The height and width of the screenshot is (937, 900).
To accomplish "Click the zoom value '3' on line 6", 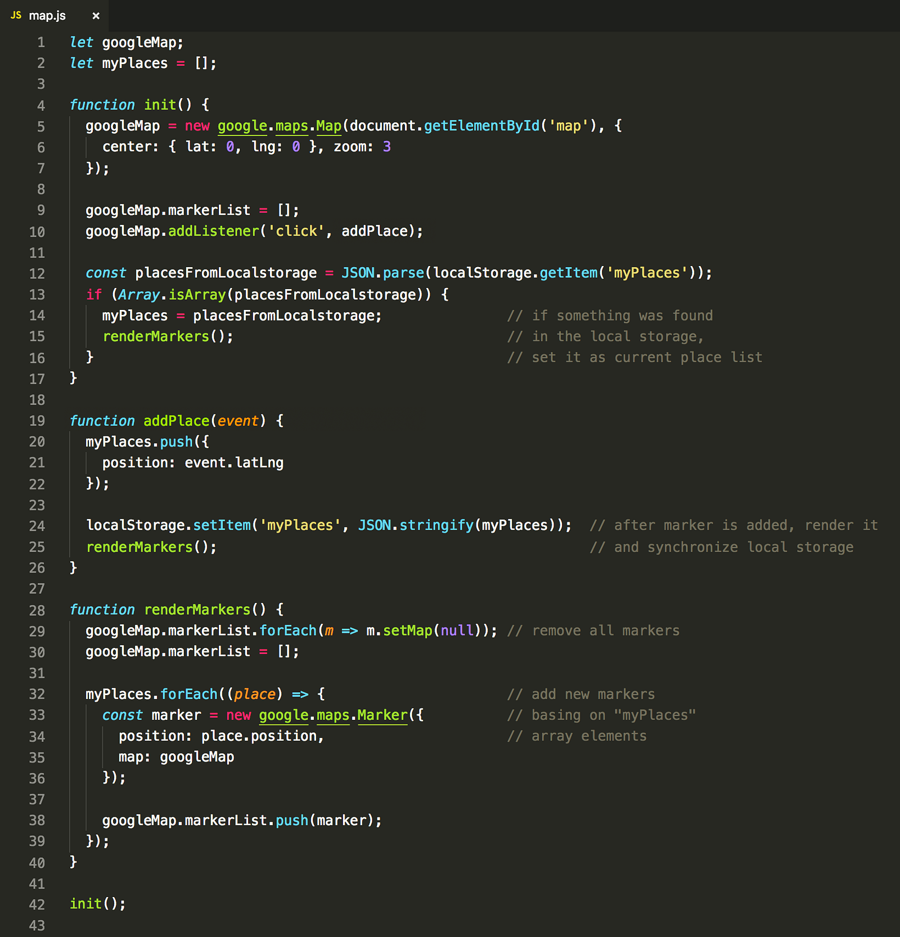I will (387, 147).
